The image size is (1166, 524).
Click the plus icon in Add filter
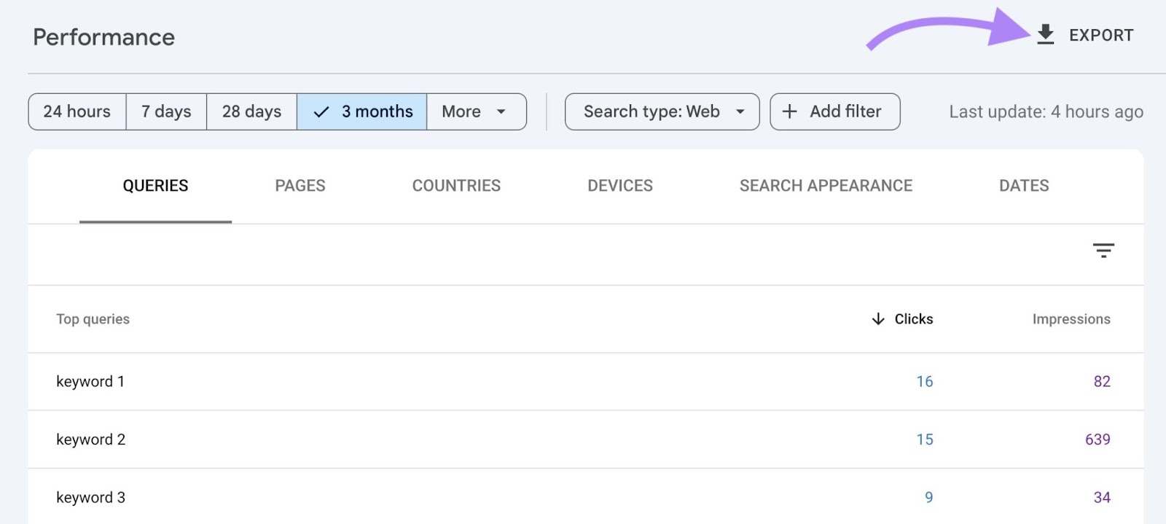coord(789,112)
